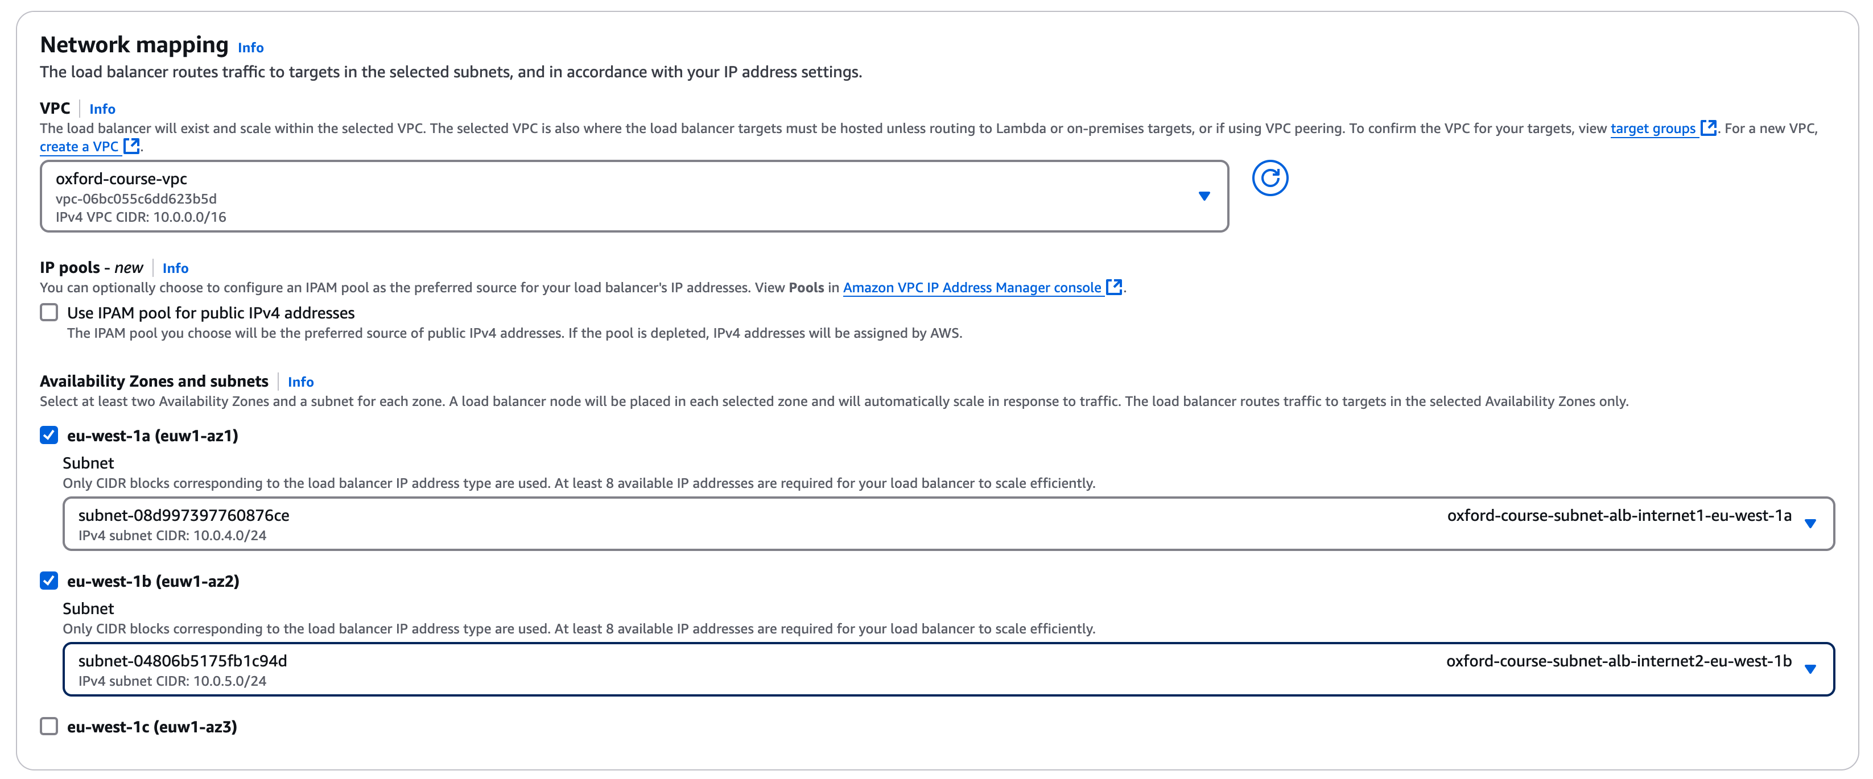Expand the eu-west-1b subnet dropdown

tap(1810, 669)
